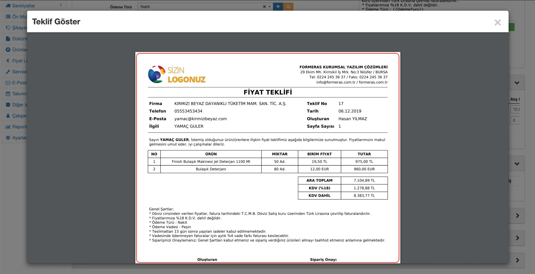This screenshot has height=274, width=535.
Task: Expand the second right-arrow panel
Action: click(517, 238)
